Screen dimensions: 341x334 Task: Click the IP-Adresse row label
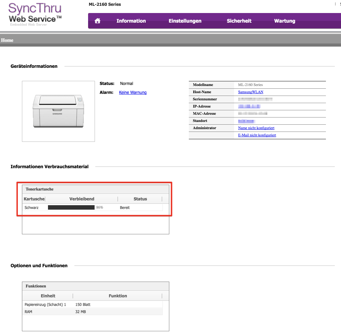tap(202, 106)
